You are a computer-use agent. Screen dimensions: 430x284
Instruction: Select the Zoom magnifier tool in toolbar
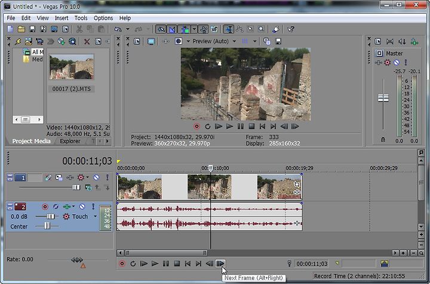262,29
